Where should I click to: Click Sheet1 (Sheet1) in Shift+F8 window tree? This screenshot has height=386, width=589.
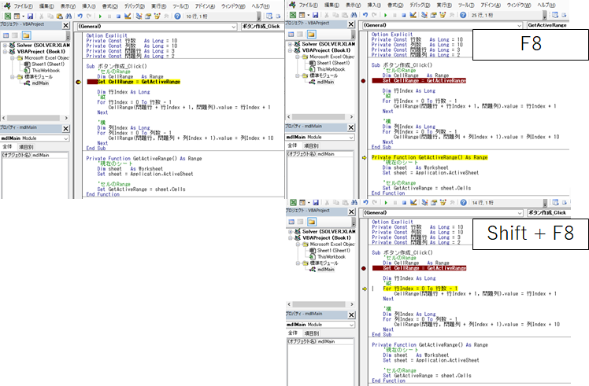(x=334, y=250)
